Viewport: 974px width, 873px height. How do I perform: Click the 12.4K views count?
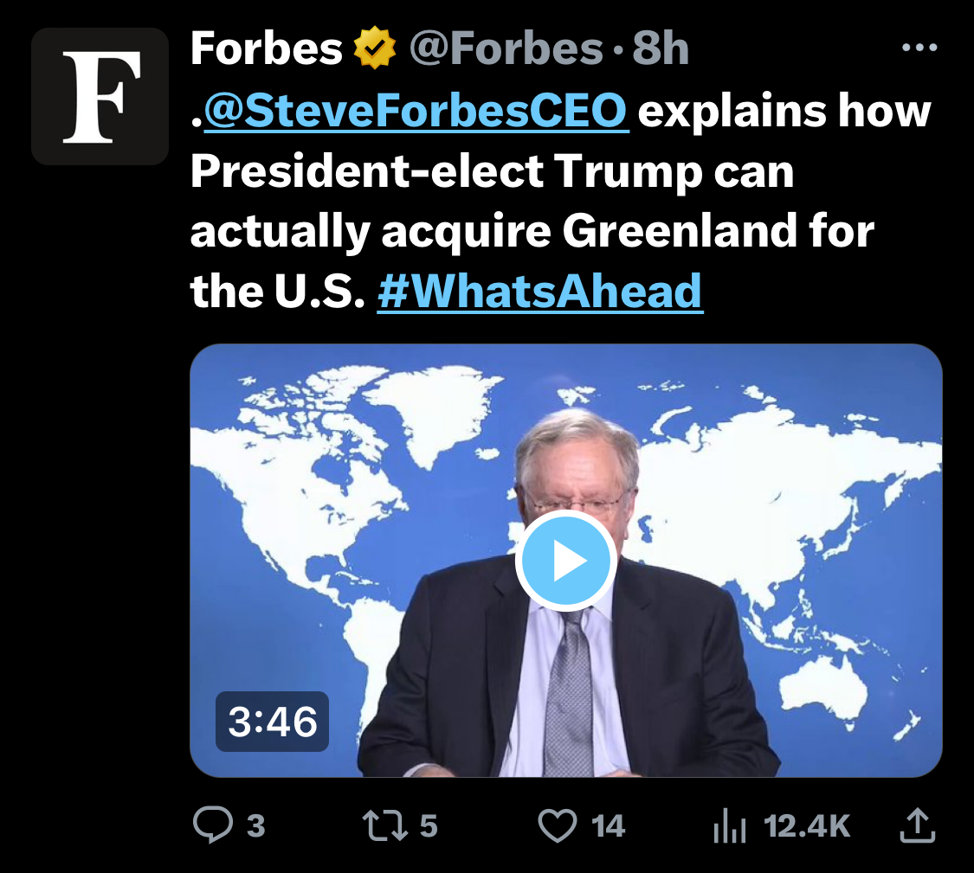pos(807,826)
